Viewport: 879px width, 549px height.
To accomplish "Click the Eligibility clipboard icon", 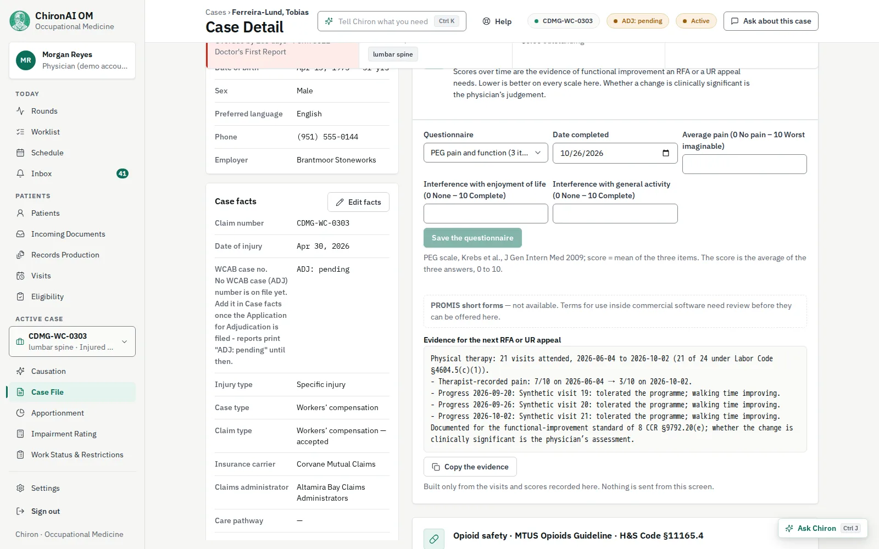I will tap(20, 296).
